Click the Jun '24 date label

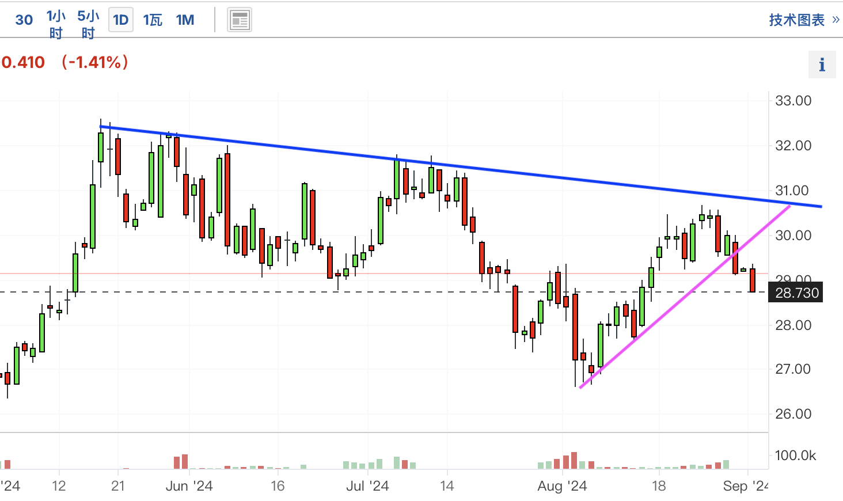189,486
